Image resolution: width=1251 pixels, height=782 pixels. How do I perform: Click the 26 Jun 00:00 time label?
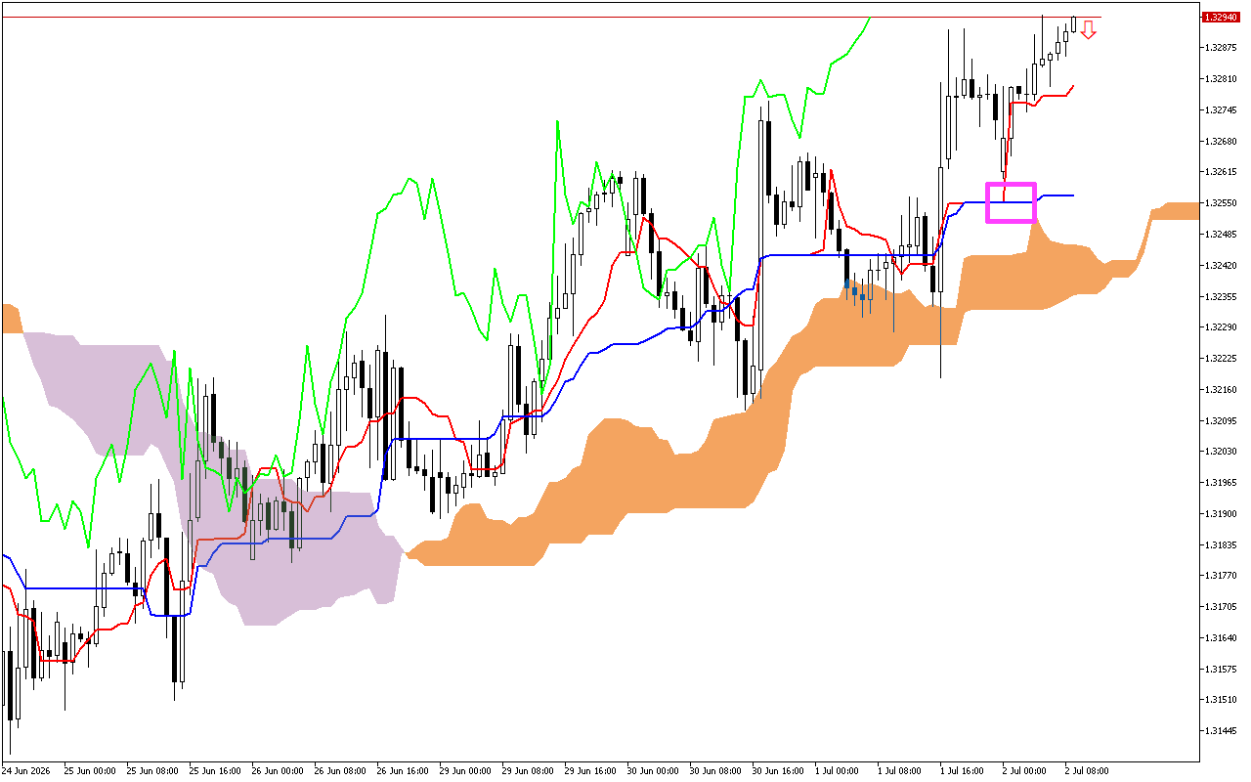[x=278, y=770]
